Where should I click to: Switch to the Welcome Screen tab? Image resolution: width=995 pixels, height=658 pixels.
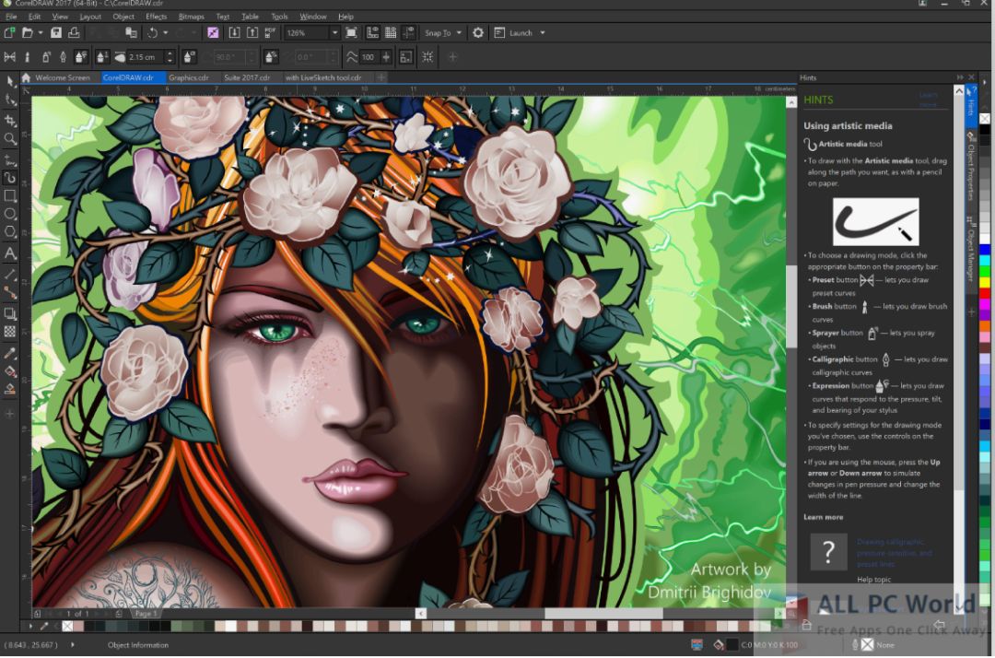[63, 77]
